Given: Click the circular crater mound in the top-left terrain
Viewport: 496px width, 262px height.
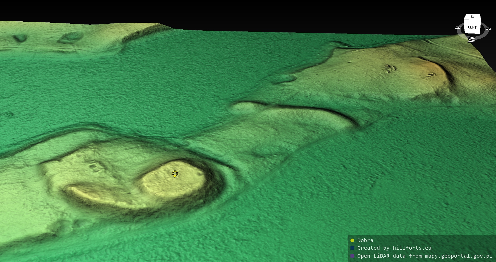Looking at the screenshot, I should pyautogui.click(x=71, y=37).
